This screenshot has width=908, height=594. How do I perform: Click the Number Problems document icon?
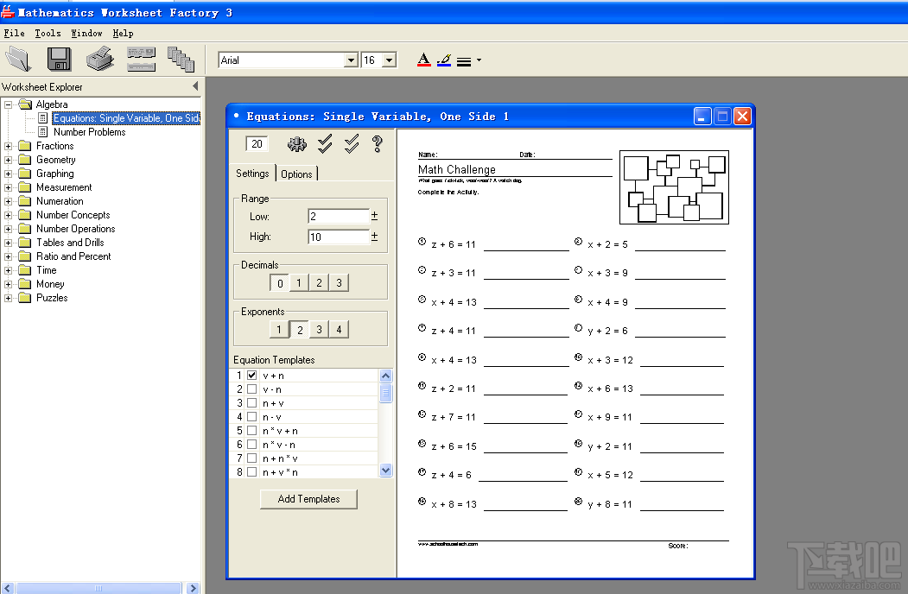pos(43,132)
